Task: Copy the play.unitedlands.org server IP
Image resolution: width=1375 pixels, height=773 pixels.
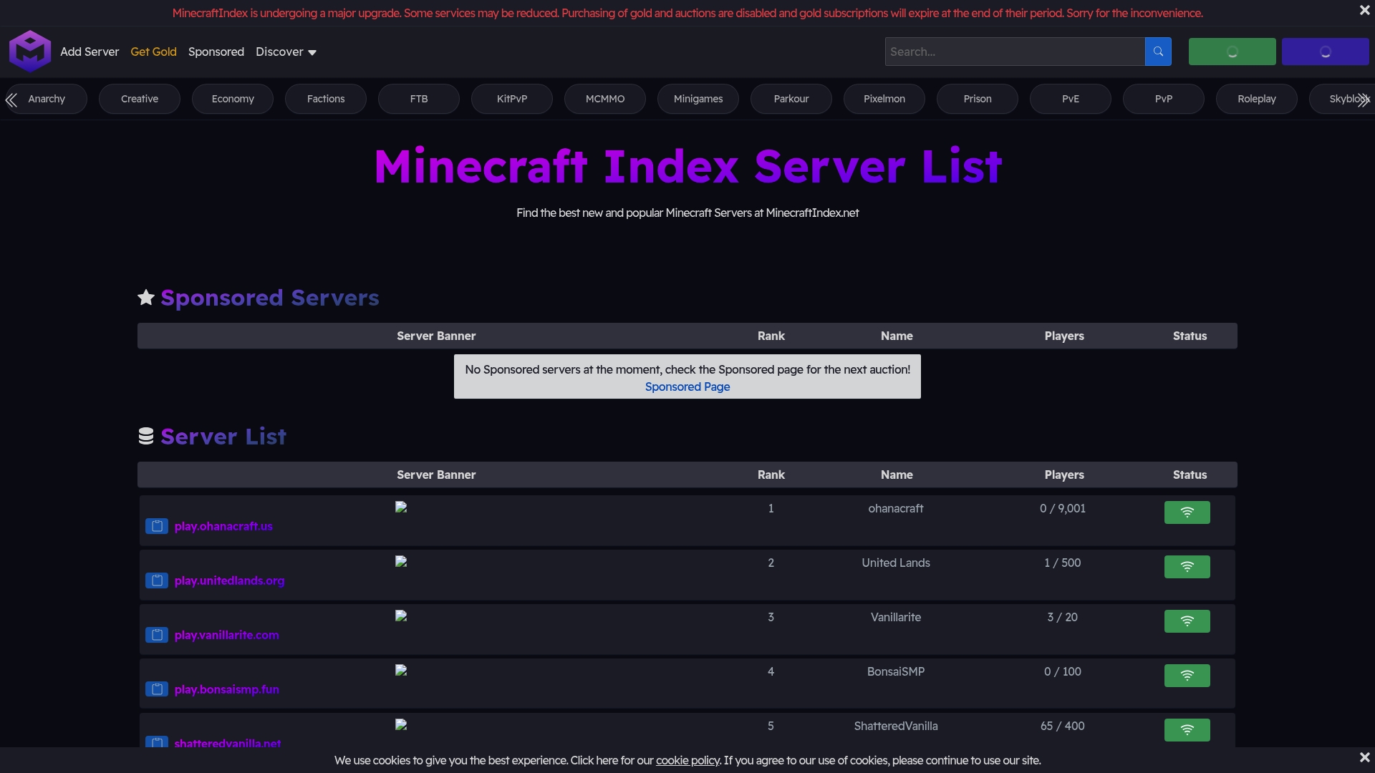Action: [x=156, y=580]
